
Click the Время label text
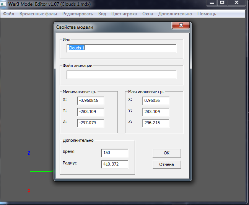point(68,151)
